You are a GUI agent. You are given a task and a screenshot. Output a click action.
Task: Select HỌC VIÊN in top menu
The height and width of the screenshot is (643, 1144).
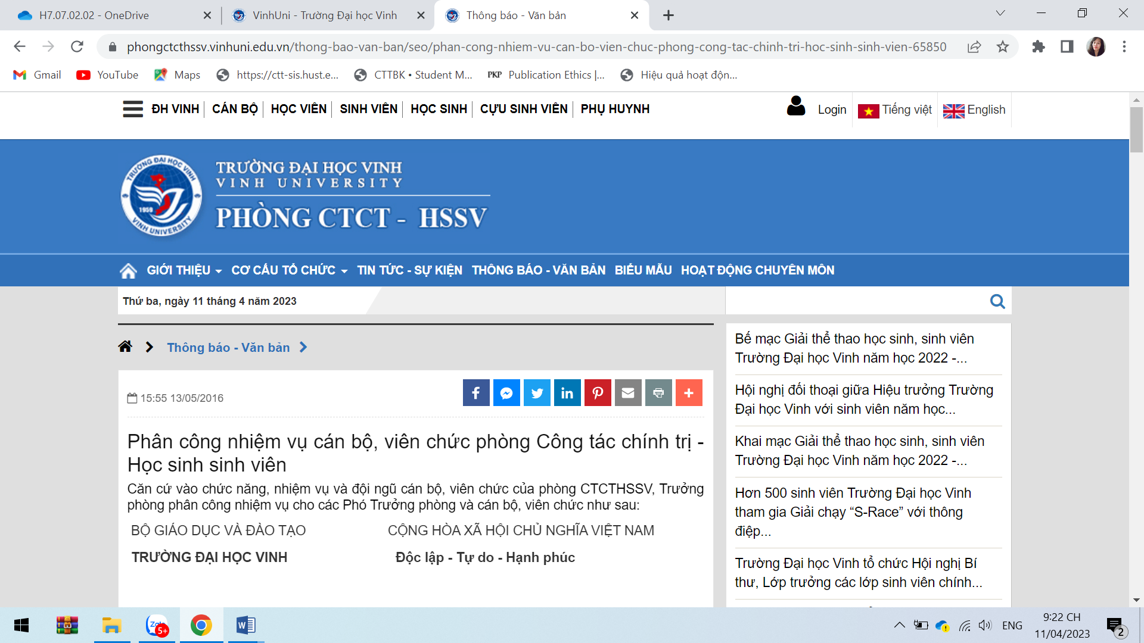click(299, 109)
